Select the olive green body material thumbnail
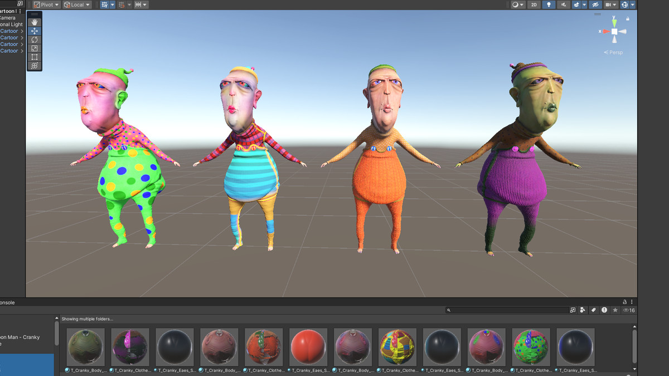Image resolution: width=669 pixels, height=376 pixels. coord(86,347)
